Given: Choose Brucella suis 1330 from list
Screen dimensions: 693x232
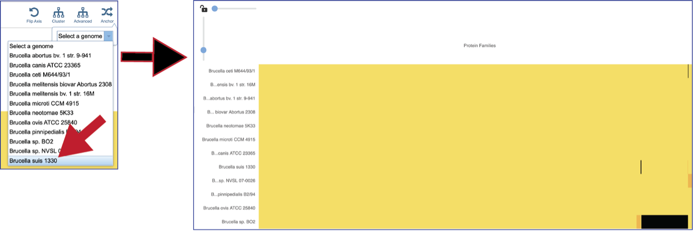Looking at the screenshot, I should (61, 160).
